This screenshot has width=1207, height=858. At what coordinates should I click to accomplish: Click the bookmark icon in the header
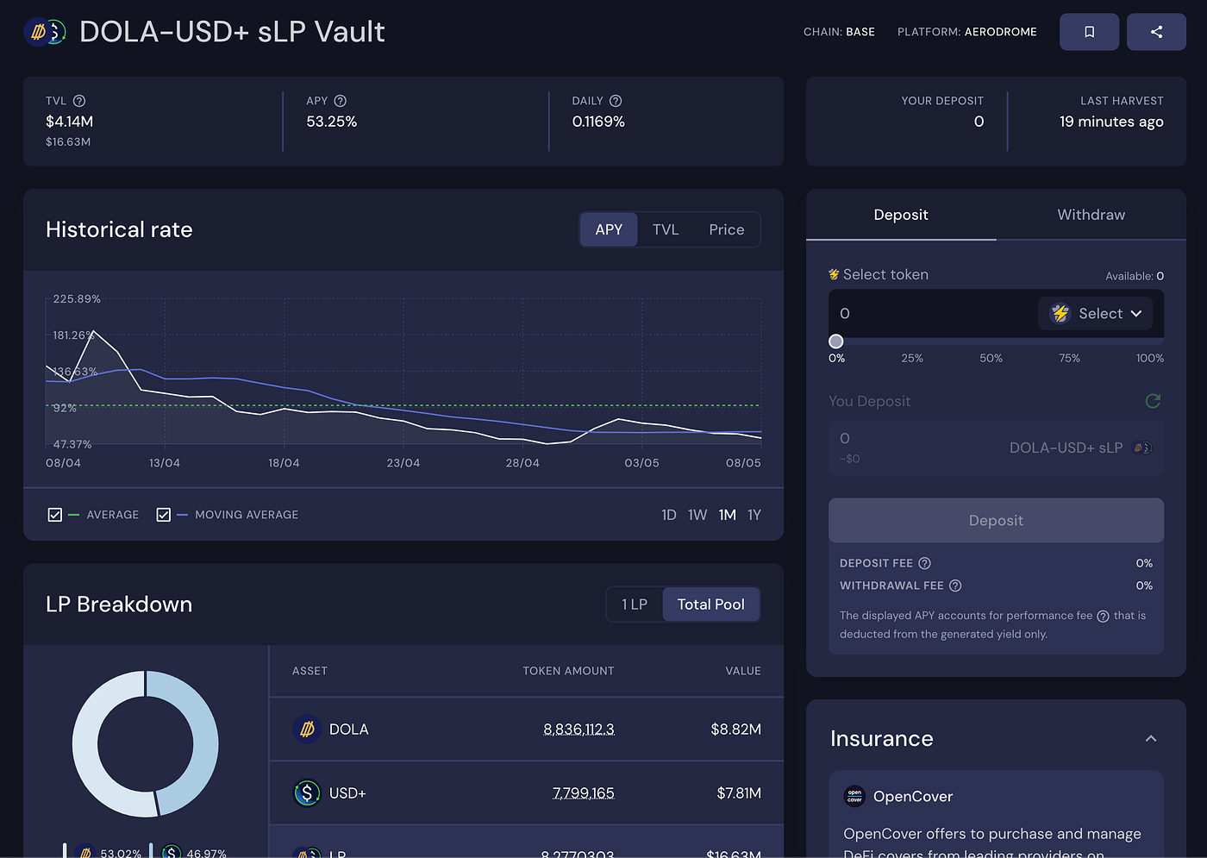(x=1089, y=31)
